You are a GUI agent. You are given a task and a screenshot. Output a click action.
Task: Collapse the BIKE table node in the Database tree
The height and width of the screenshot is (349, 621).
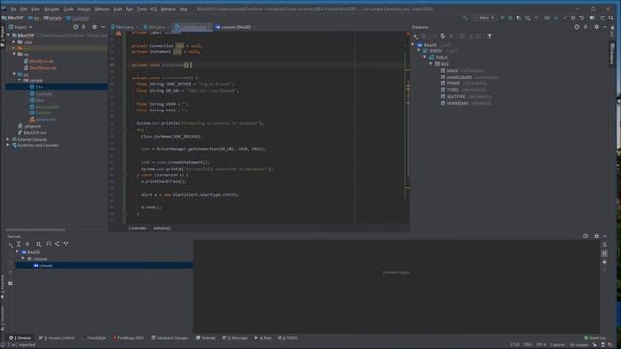click(x=431, y=64)
